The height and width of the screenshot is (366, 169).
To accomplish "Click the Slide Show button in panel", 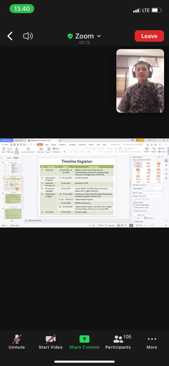I will [149, 218].
